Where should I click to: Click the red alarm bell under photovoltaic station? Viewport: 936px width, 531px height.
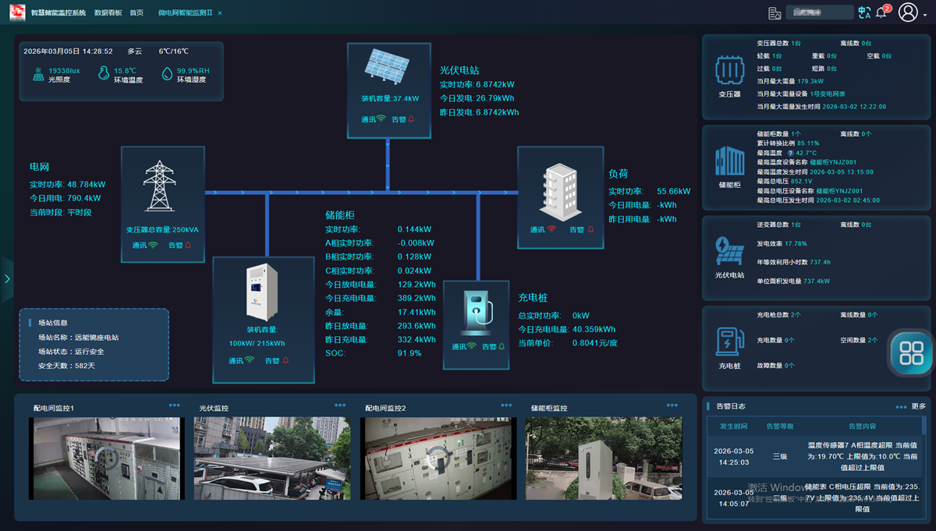coord(411,119)
